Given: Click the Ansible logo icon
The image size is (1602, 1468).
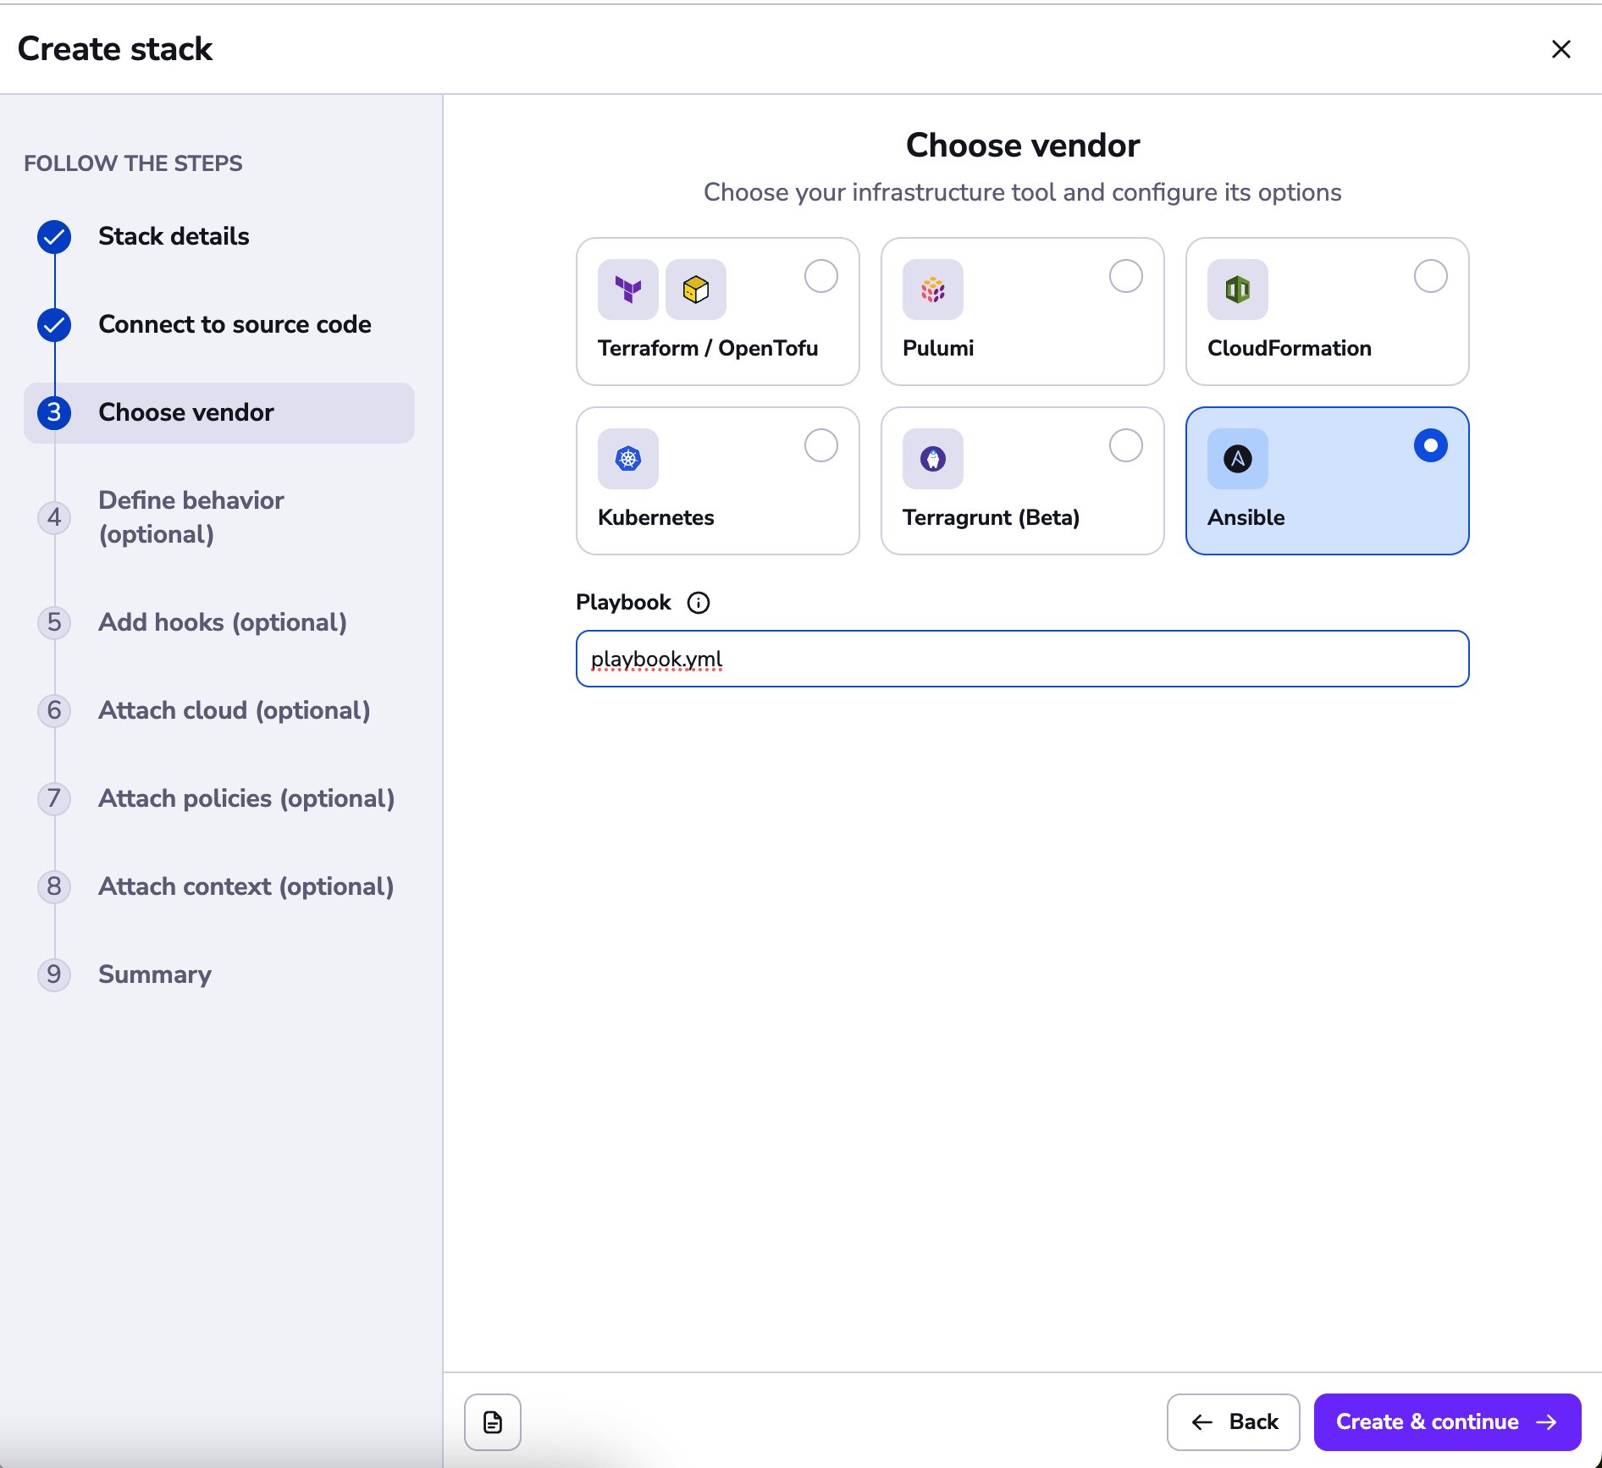Looking at the screenshot, I should 1237,459.
